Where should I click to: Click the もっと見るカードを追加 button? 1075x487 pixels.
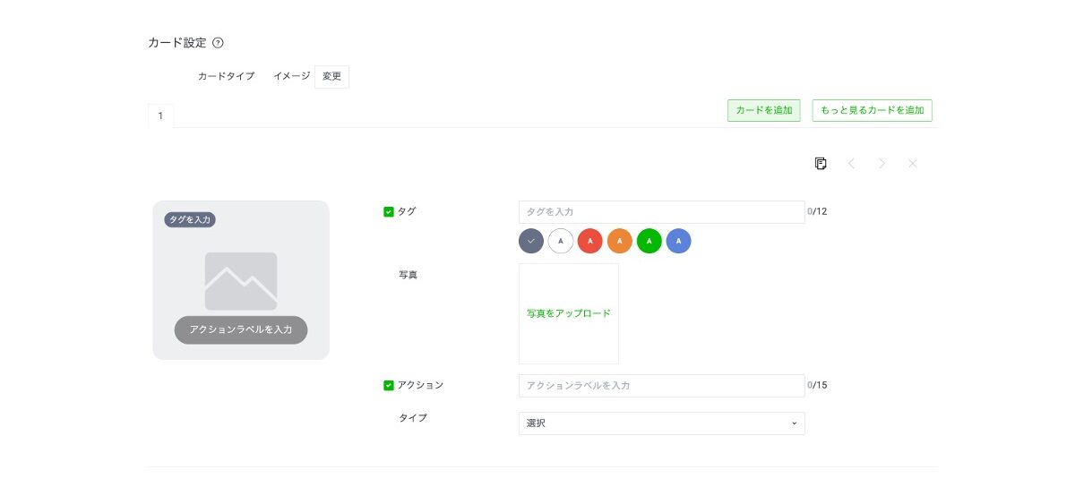[x=872, y=110]
